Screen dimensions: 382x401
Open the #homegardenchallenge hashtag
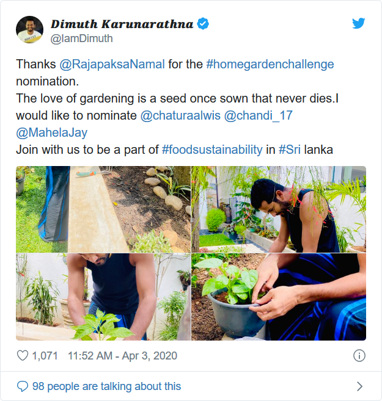tap(270, 64)
